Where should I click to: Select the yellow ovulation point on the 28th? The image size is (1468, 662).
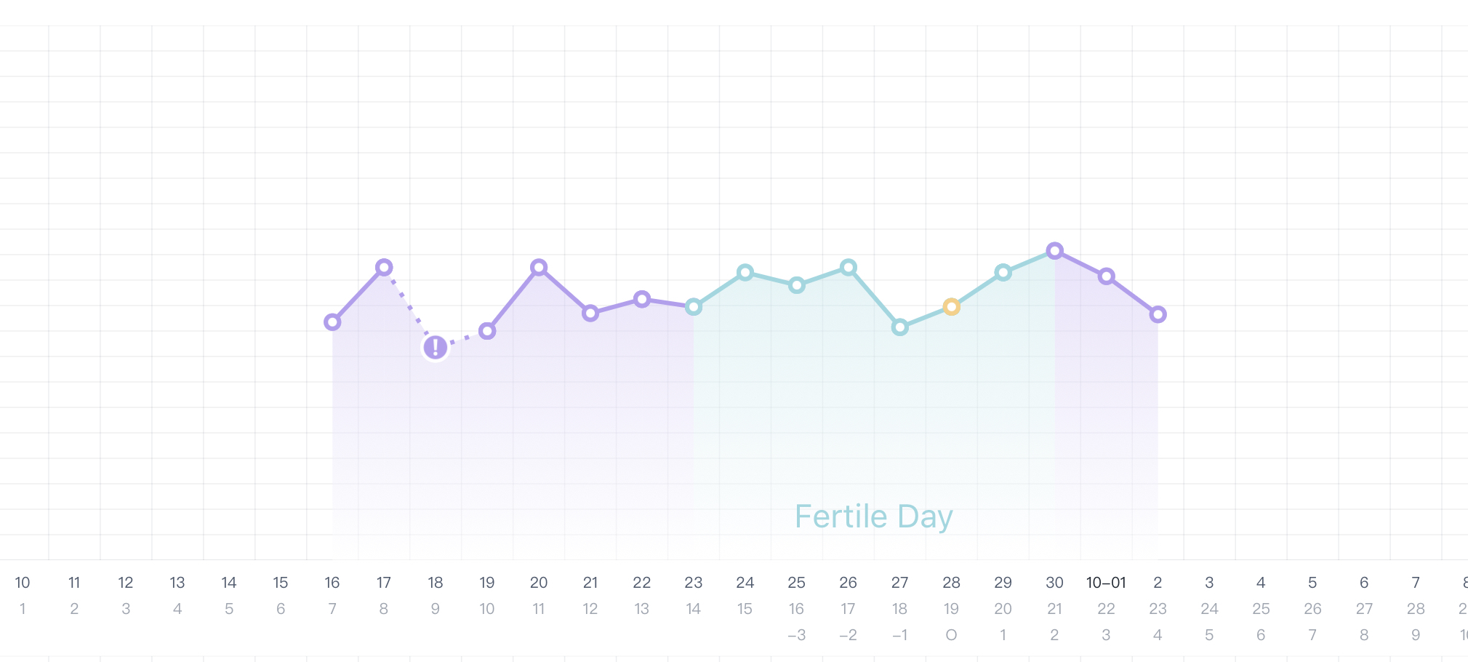tap(951, 307)
